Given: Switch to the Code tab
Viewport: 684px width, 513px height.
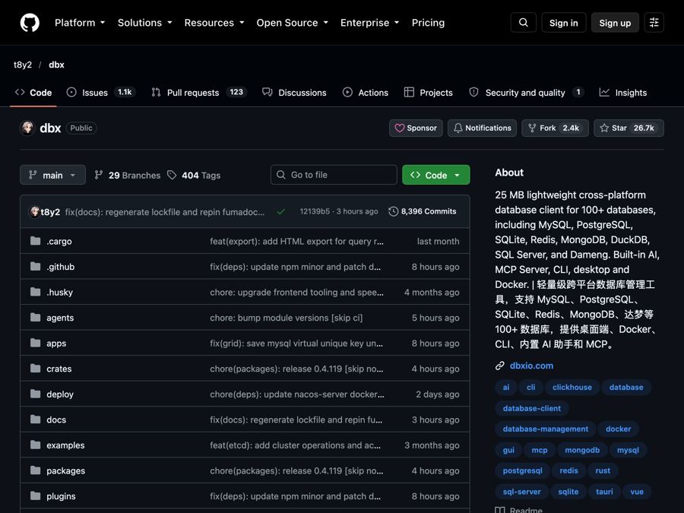Looking at the screenshot, I should click(x=33, y=93).
